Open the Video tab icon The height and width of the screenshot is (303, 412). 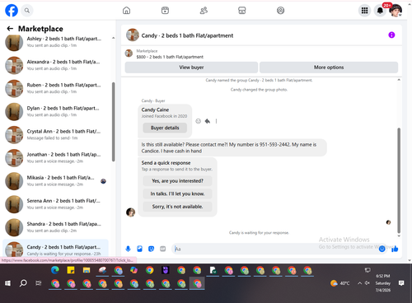tap(165, 11)
